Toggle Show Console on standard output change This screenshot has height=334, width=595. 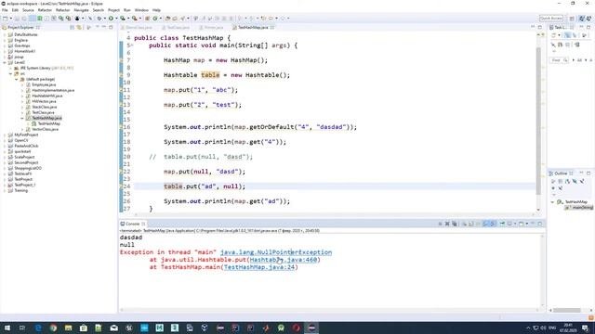point(485,224)
